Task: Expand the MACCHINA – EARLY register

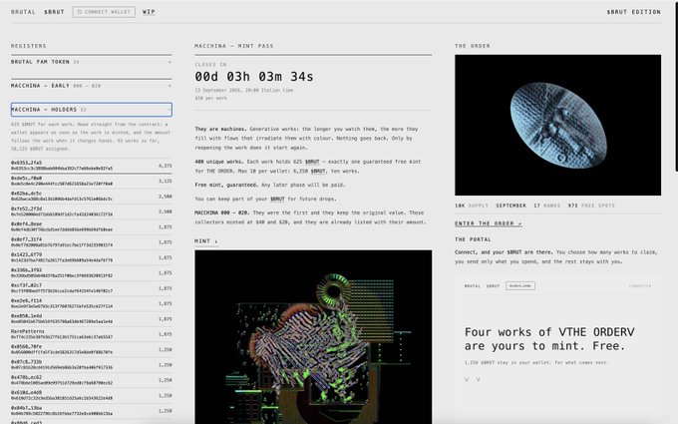Action: pos(92,86)
